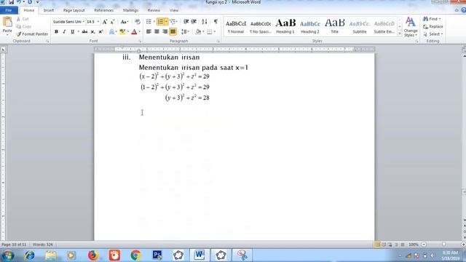
Task: Apply red font color
Action: pos(134,31)
